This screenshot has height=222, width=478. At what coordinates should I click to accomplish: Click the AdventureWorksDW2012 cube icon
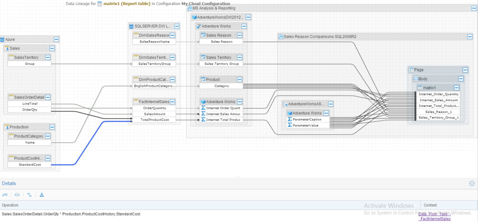(x=195, y=17)
